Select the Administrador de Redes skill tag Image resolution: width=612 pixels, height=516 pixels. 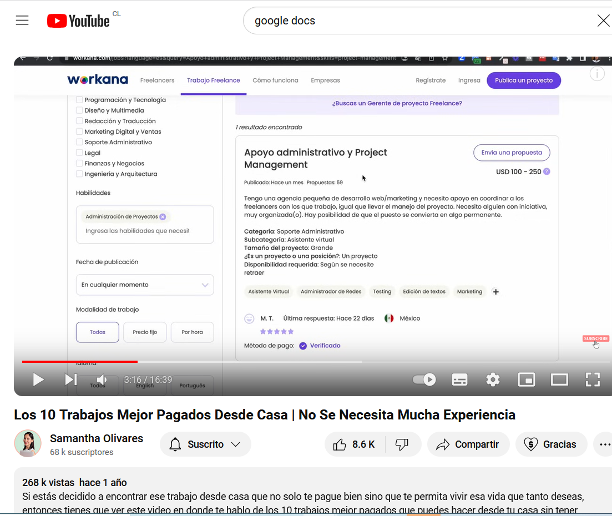pos(331,291)
